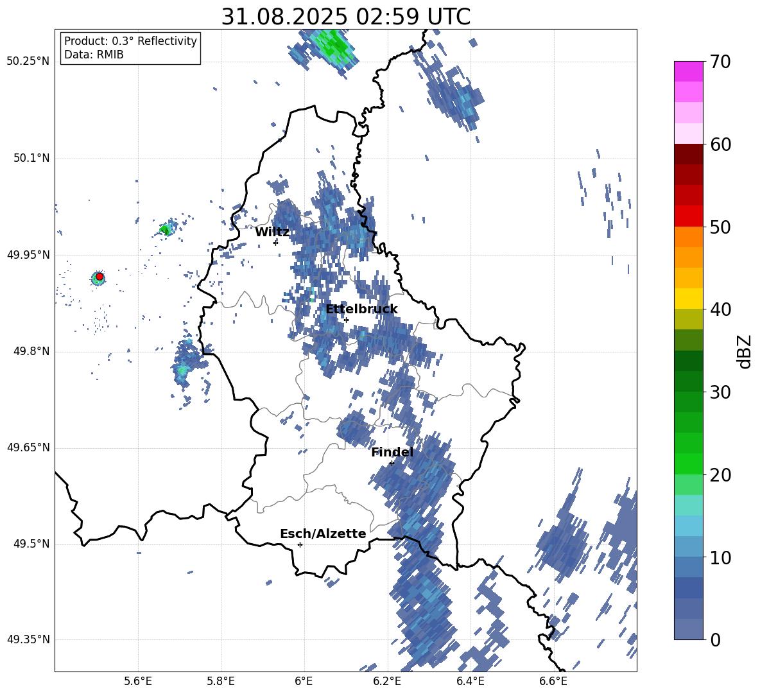Click the 5.8°E longitude label

pyautogui.click(x=221, y=682)
